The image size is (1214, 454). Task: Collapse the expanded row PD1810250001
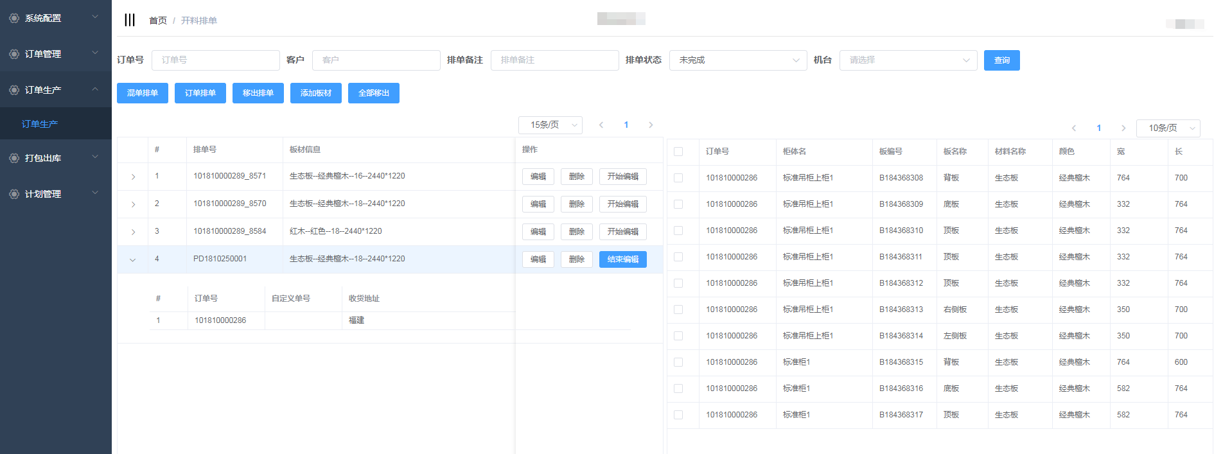pyautogui.click(x=133, y=259)
